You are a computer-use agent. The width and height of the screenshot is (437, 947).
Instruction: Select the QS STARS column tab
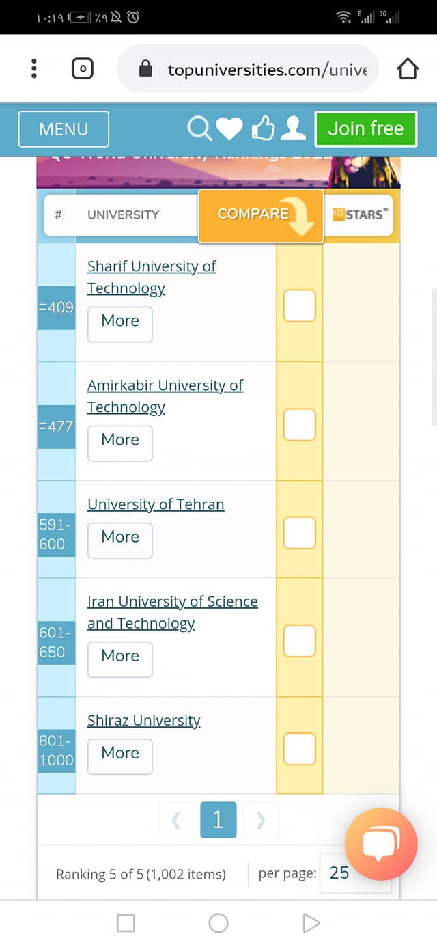pos(360,215)
